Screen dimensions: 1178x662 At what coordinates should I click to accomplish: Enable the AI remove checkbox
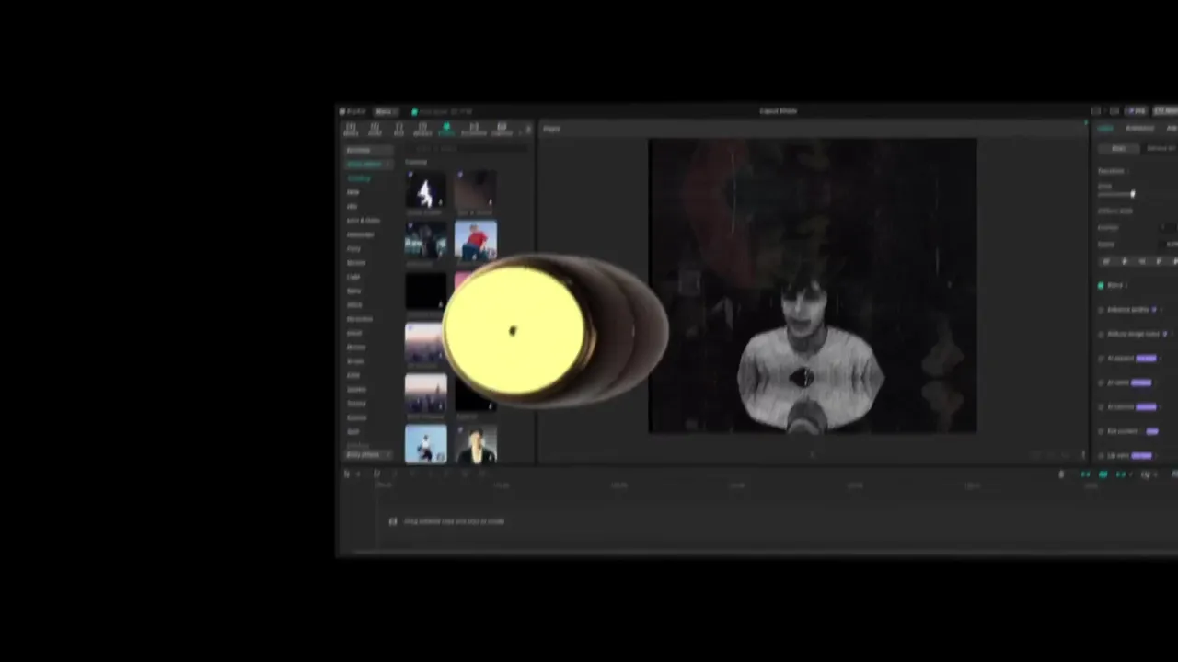point(1102,406)
